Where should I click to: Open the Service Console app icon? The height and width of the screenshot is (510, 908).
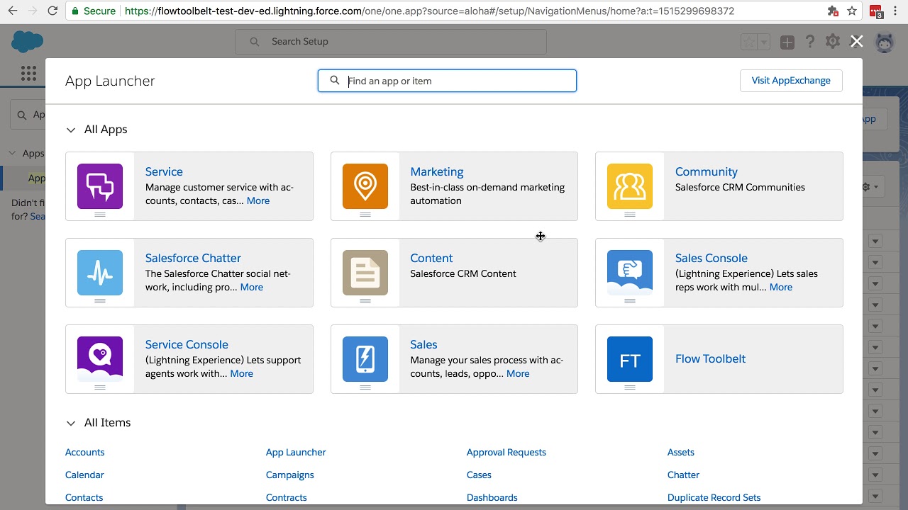point(100,359)
